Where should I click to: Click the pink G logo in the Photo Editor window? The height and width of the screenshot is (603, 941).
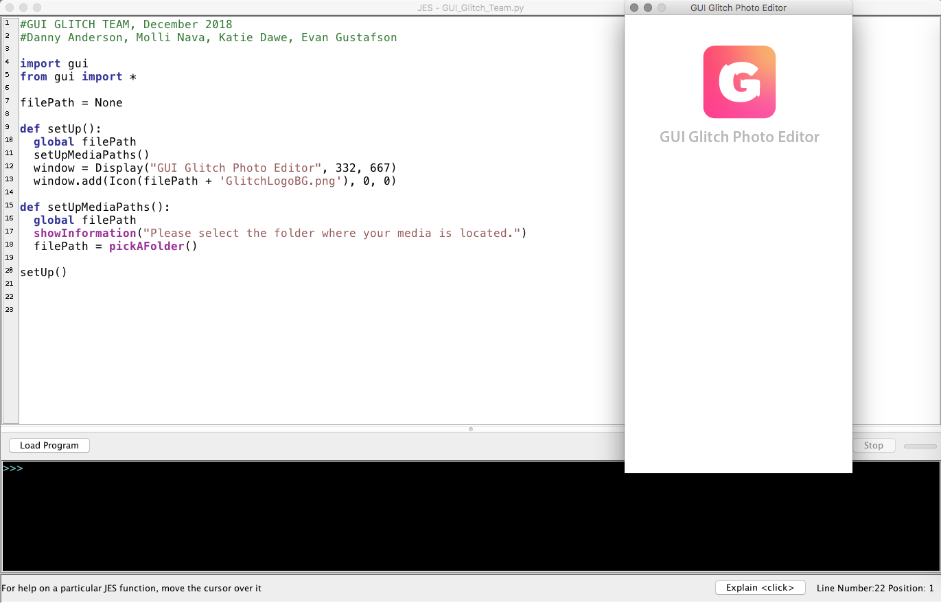(739, 82)
